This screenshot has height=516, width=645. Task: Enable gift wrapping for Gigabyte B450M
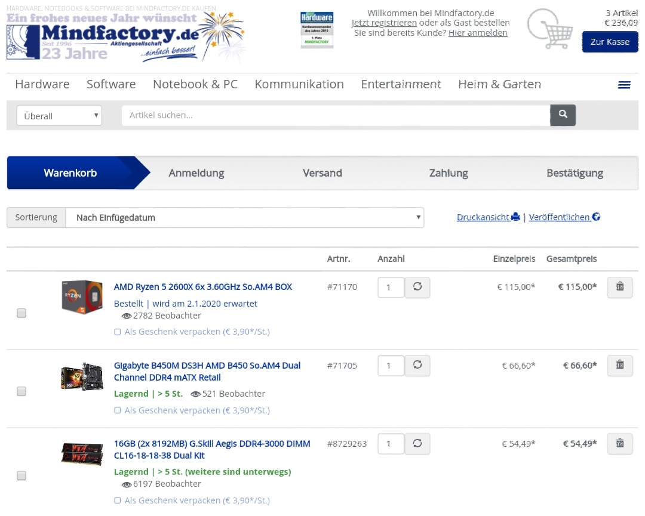pos(117,410)
